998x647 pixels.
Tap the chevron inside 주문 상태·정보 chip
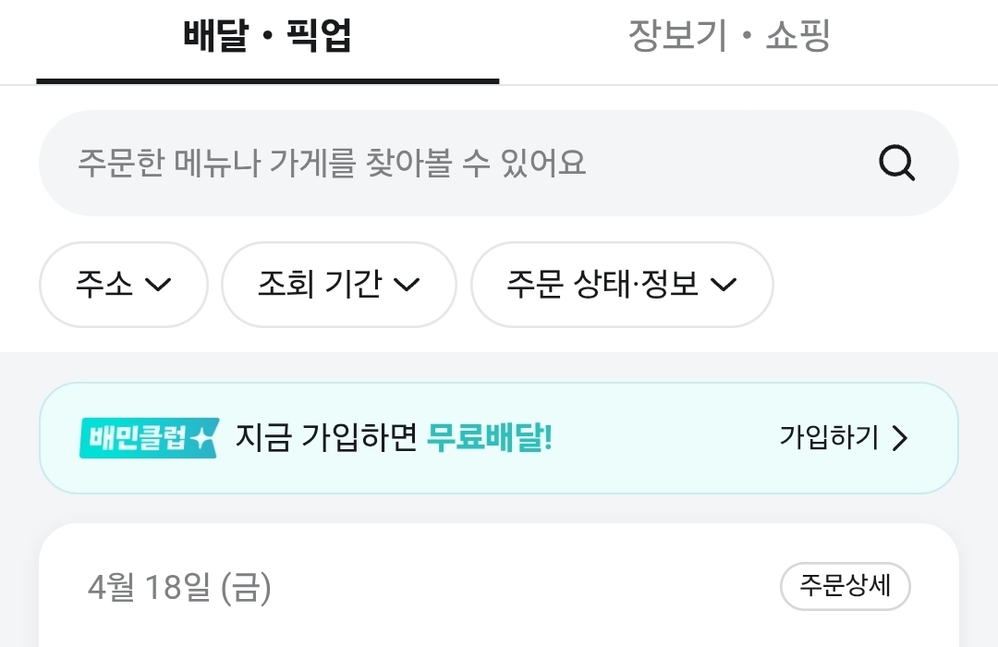pos(723,285)
